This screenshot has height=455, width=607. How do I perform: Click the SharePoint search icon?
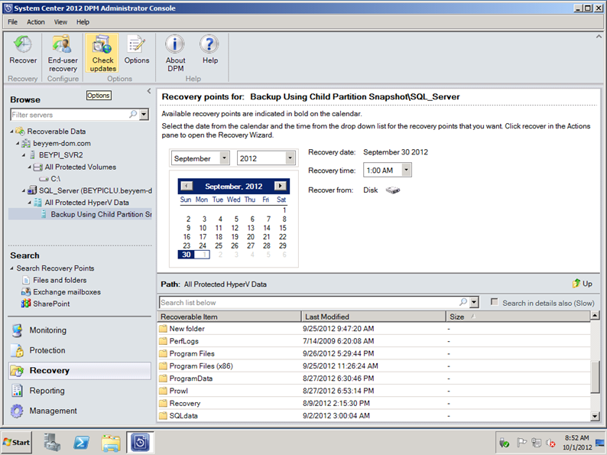(x=26, y=304)
